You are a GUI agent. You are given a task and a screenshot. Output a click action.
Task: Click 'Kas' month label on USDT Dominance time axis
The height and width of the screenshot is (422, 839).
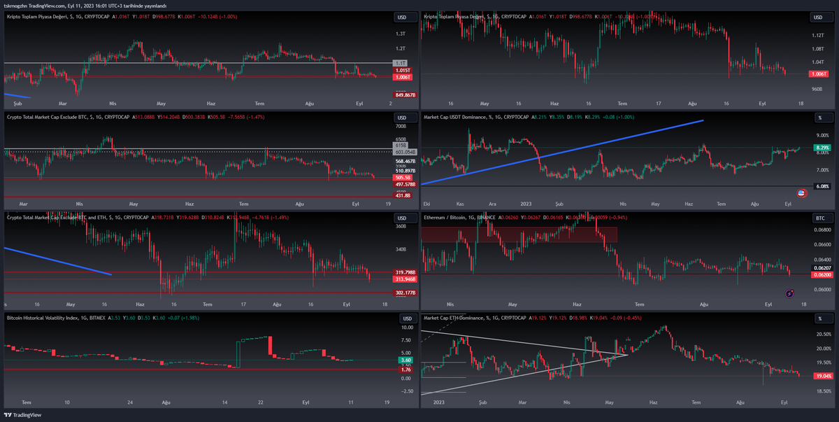point(459,204)
